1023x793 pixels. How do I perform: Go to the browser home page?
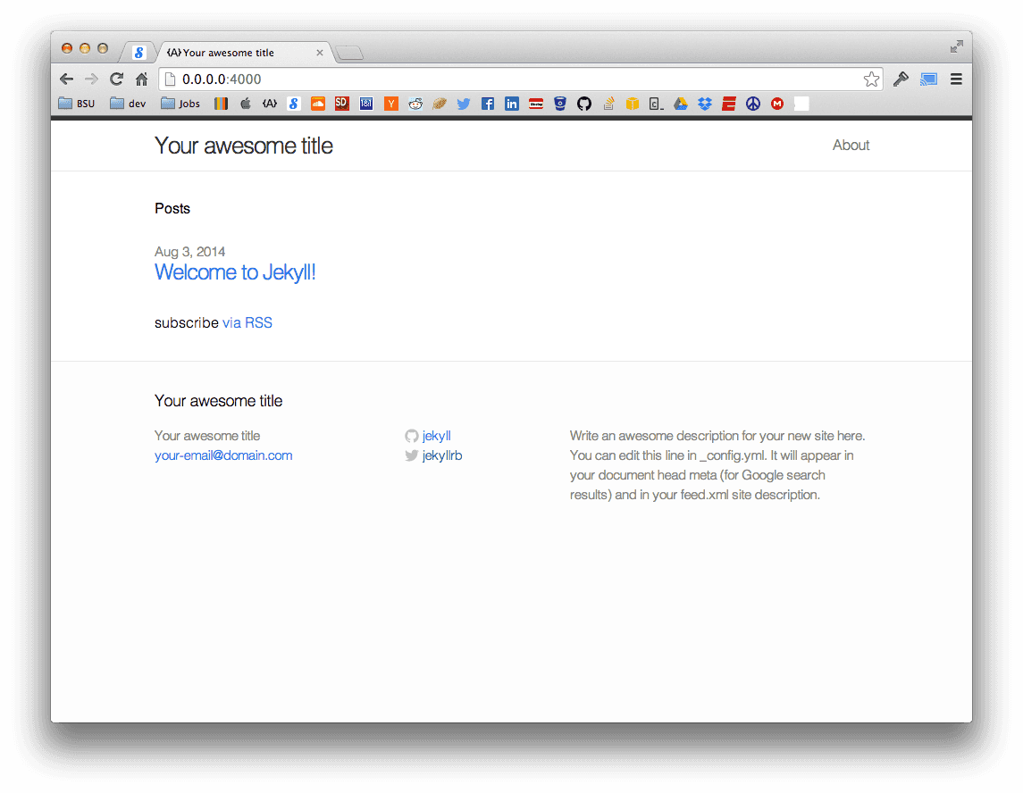point(141,79)
